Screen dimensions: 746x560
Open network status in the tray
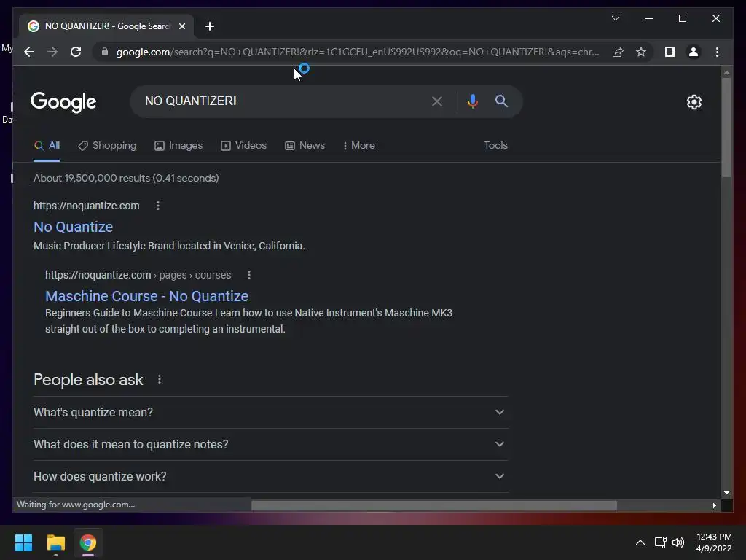pos(660,542)
